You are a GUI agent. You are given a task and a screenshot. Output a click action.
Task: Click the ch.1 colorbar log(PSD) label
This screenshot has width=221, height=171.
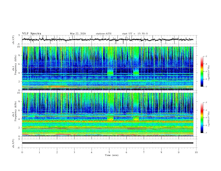209,73
